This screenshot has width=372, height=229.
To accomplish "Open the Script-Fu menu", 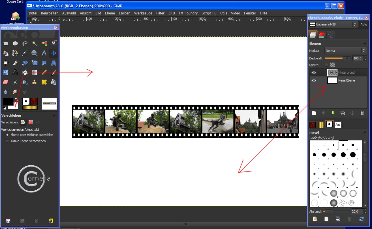I will 209,13.
